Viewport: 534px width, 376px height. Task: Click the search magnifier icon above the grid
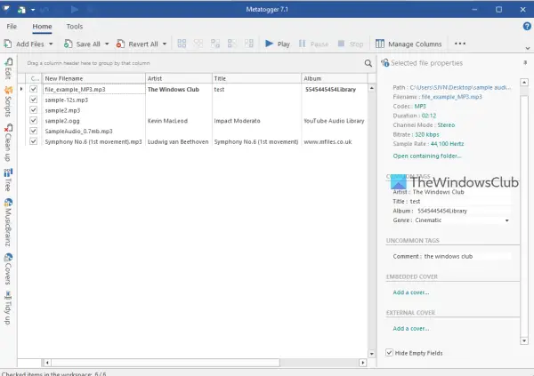(x=368, y=63)
